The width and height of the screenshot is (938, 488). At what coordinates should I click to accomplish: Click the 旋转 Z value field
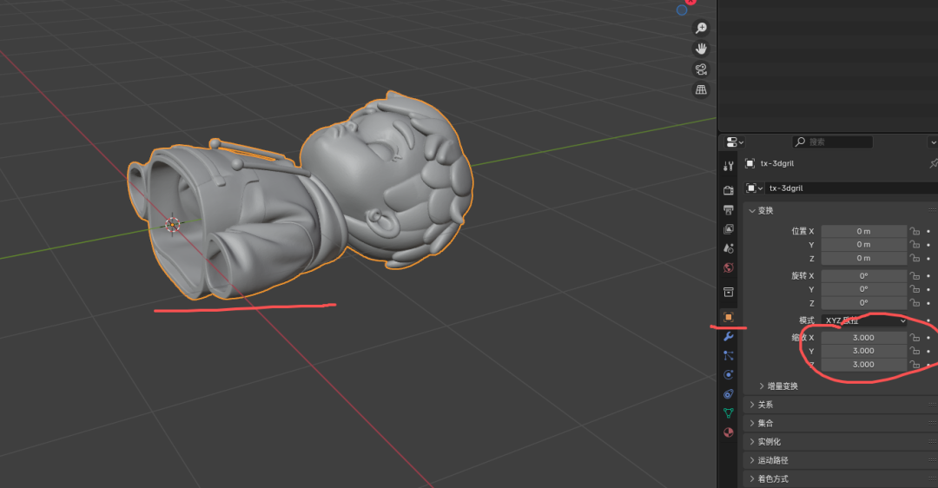pyautogui.click(x=864, y=302)
